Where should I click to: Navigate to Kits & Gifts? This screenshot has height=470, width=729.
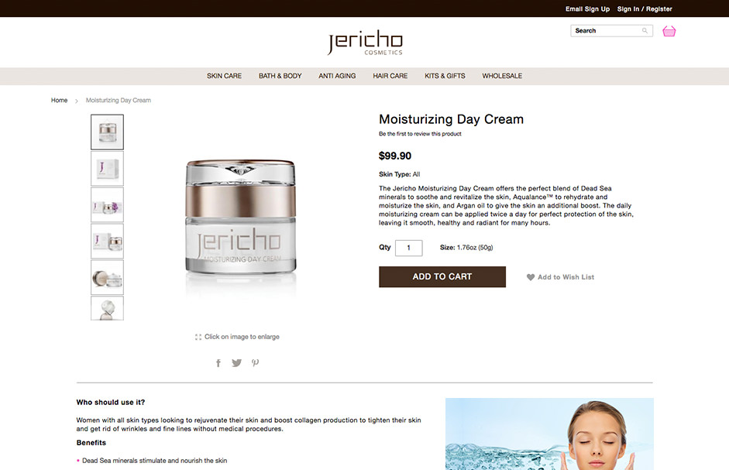(445, 76)
